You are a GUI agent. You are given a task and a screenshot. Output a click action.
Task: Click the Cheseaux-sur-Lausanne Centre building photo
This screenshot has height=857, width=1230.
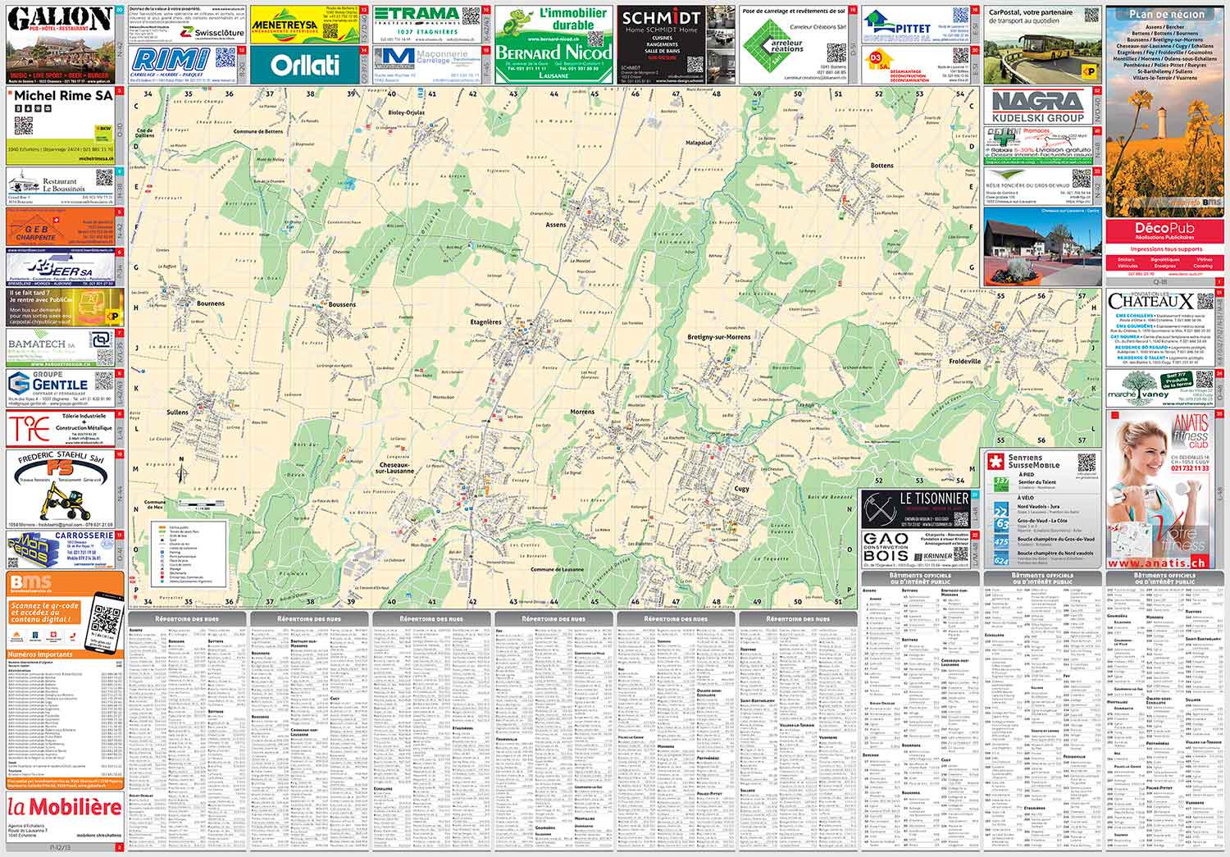(1041, 246)
